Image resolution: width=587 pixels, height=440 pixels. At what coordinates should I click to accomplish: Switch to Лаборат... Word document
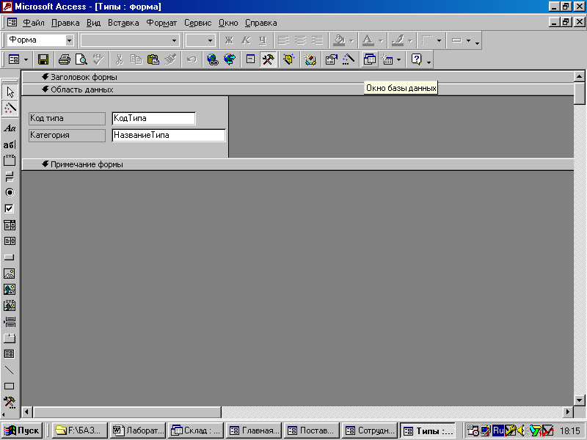coord(138,430)
